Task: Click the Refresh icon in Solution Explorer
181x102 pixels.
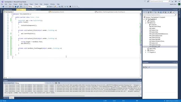Action: tap(161, 12)
